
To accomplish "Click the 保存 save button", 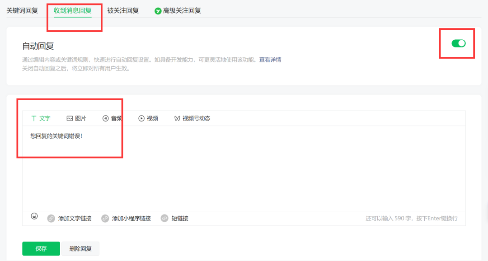I will point(41,248).
